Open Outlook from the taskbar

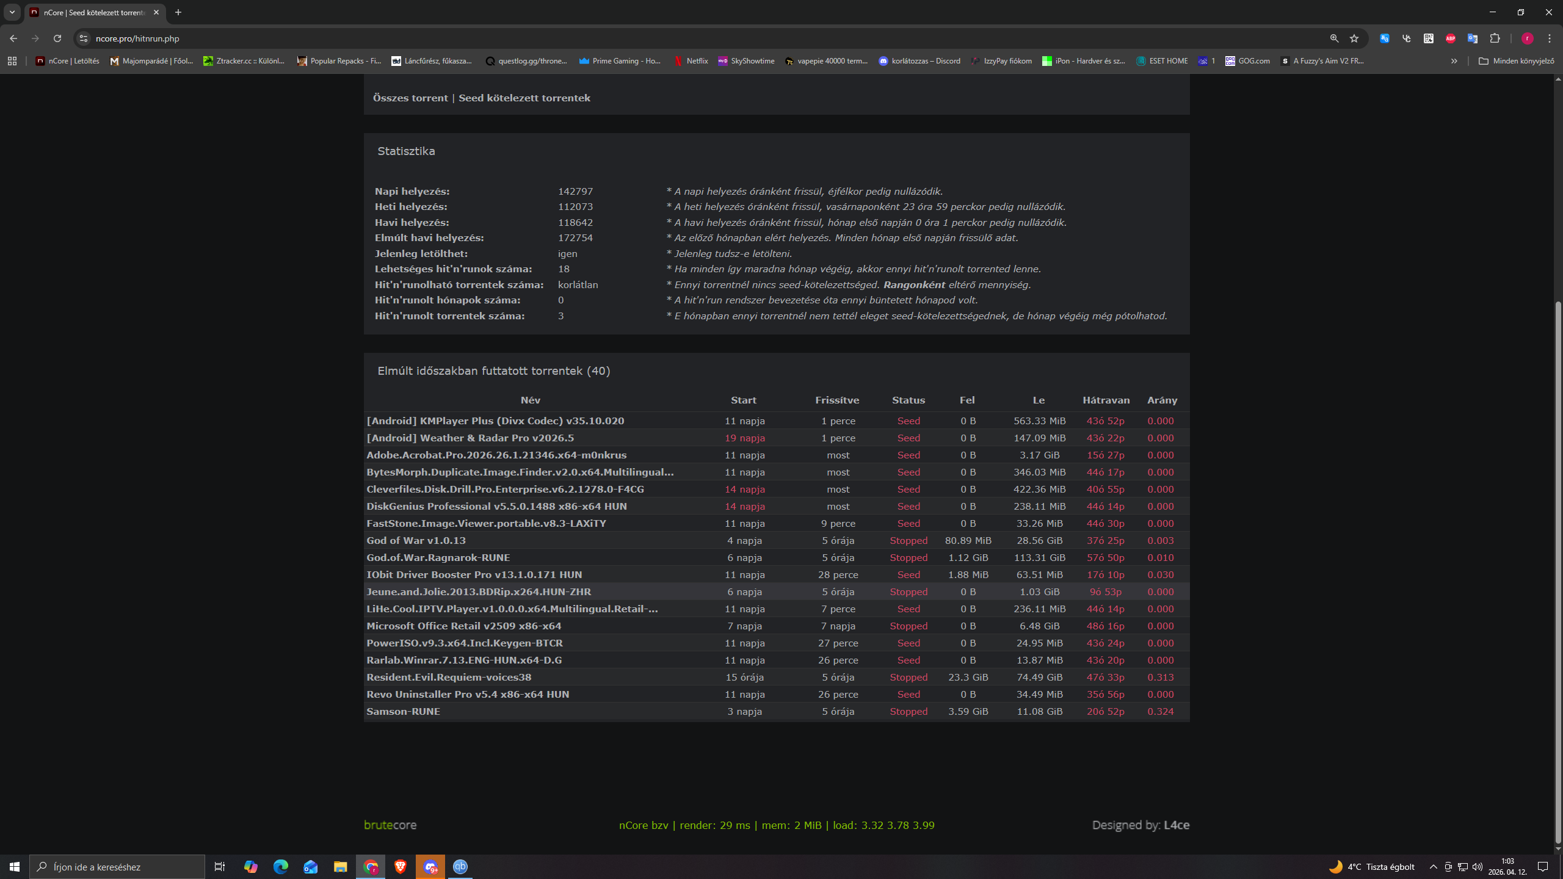click(310, 867)
